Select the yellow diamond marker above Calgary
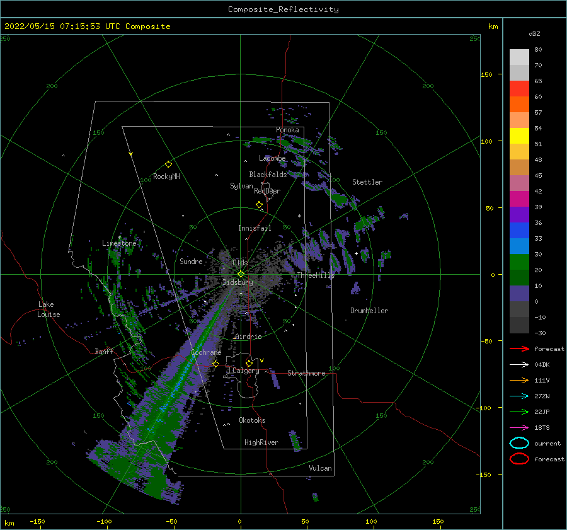 249,363
